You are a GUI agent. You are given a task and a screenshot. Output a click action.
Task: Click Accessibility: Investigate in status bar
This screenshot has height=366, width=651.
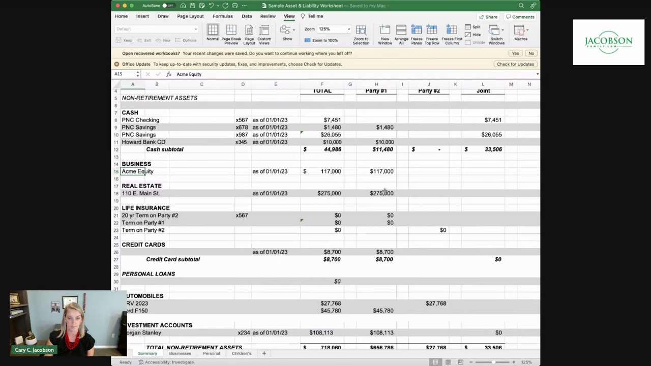tap(166, 362)
